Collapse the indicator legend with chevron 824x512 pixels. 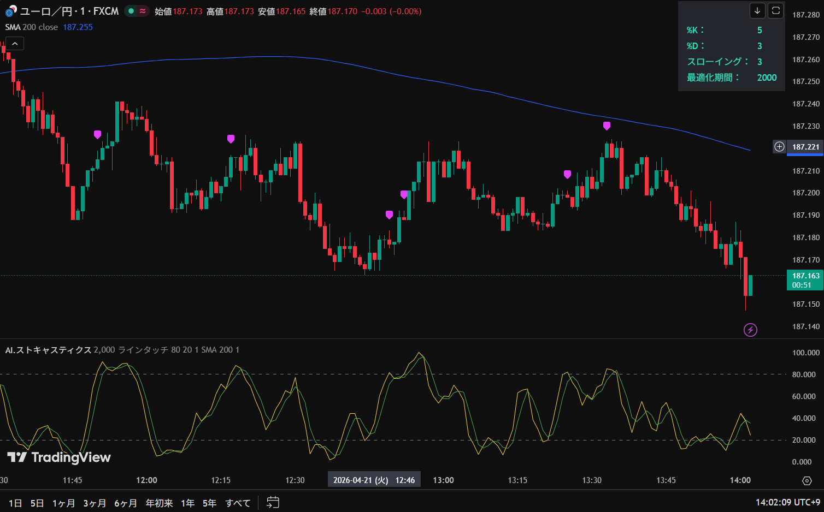(15, 44)
